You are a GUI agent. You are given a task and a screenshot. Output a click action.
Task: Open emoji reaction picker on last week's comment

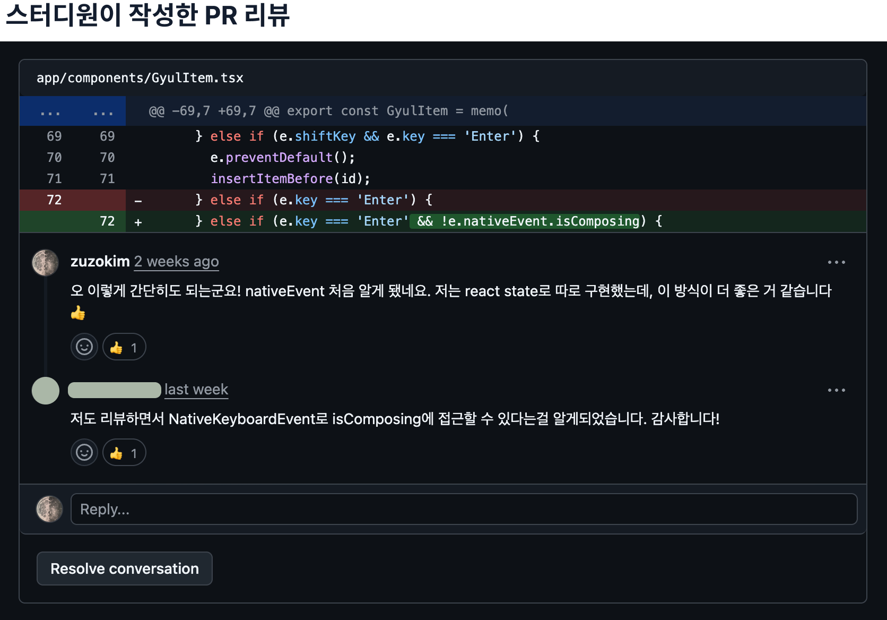click(x=84, y=453)
